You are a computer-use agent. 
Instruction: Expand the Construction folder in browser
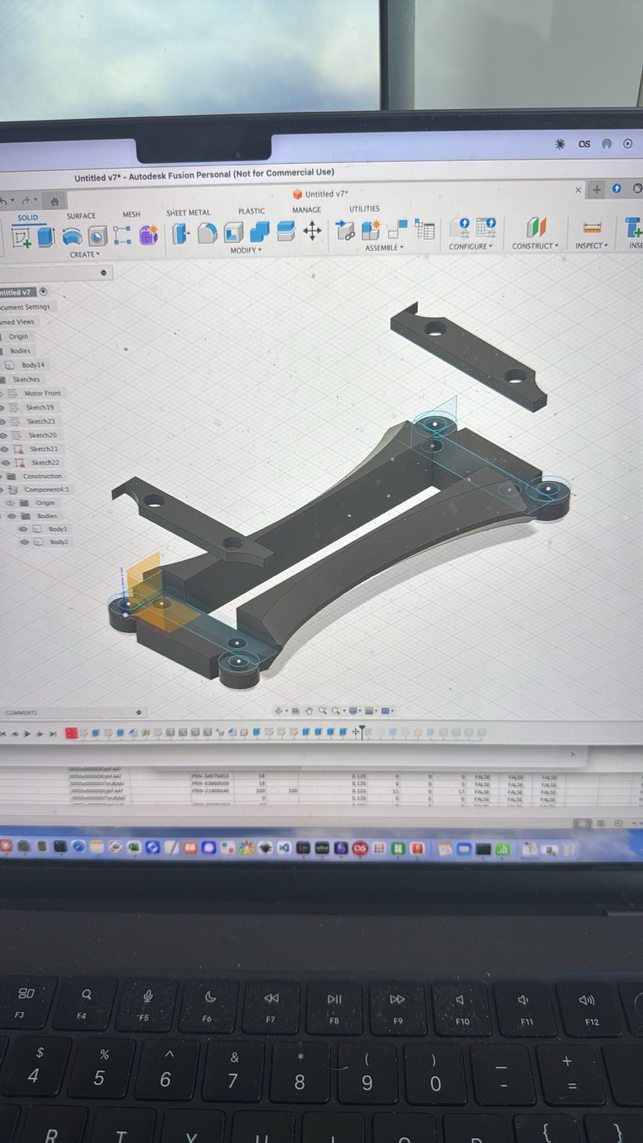point(2,476)
